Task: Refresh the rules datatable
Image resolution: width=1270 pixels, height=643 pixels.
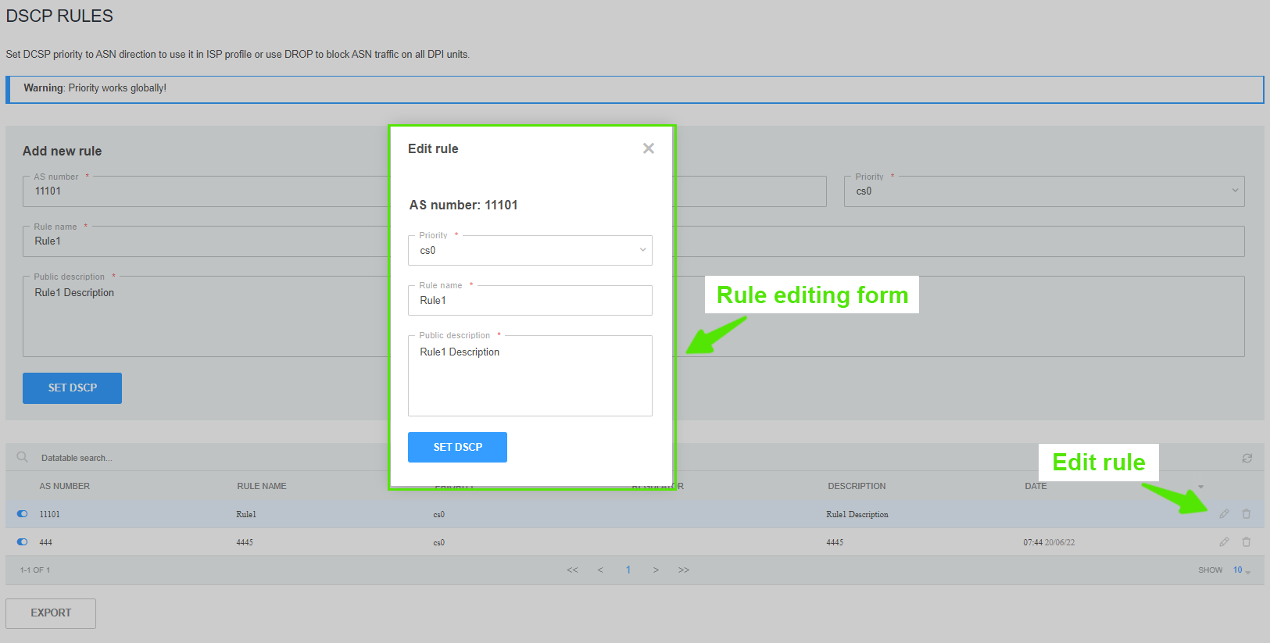Action: [1247, 459]
